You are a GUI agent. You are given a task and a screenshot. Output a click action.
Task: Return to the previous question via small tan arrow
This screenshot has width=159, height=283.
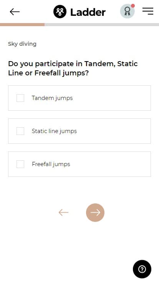(x=63, y=212)
